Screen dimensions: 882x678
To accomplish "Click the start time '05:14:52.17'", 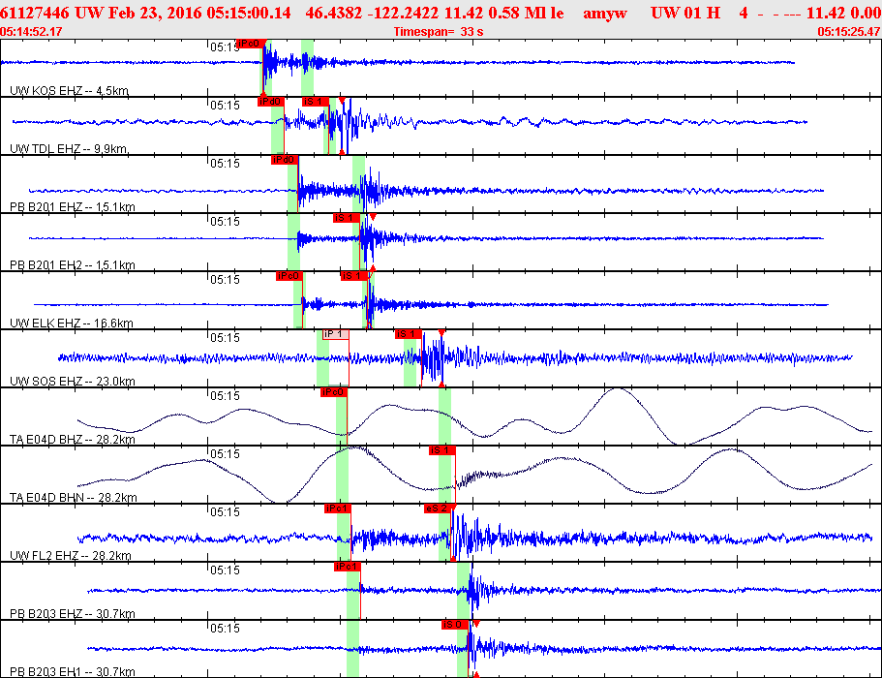I will (31, 32).
